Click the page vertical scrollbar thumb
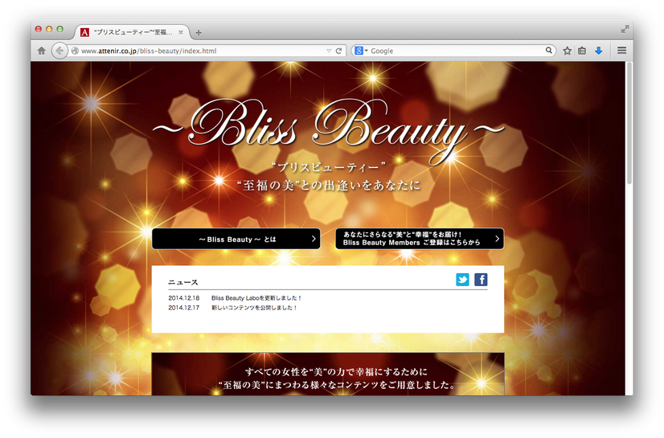Image resolution: width=664 pixels, height=438 pixels. click(629, 123)
